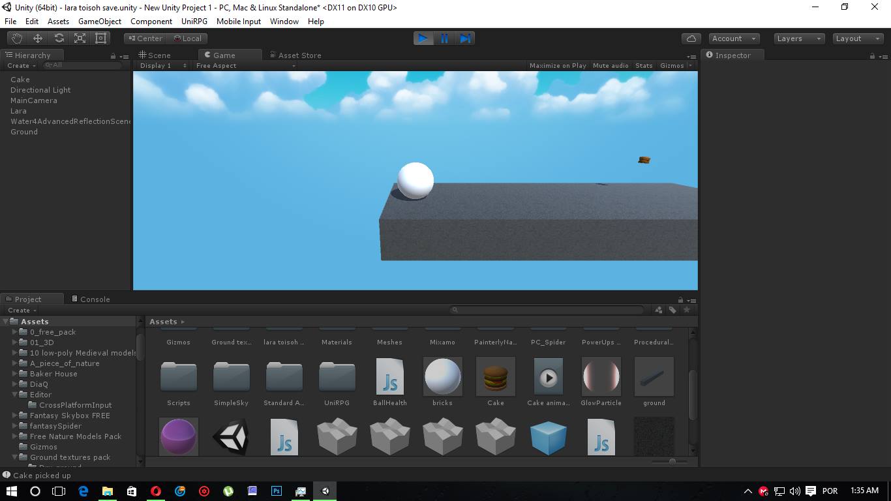Open Project panel Create dropdown
Image resolution: width=891 pixels, height=501 pixels.
[x=22, y=310]
